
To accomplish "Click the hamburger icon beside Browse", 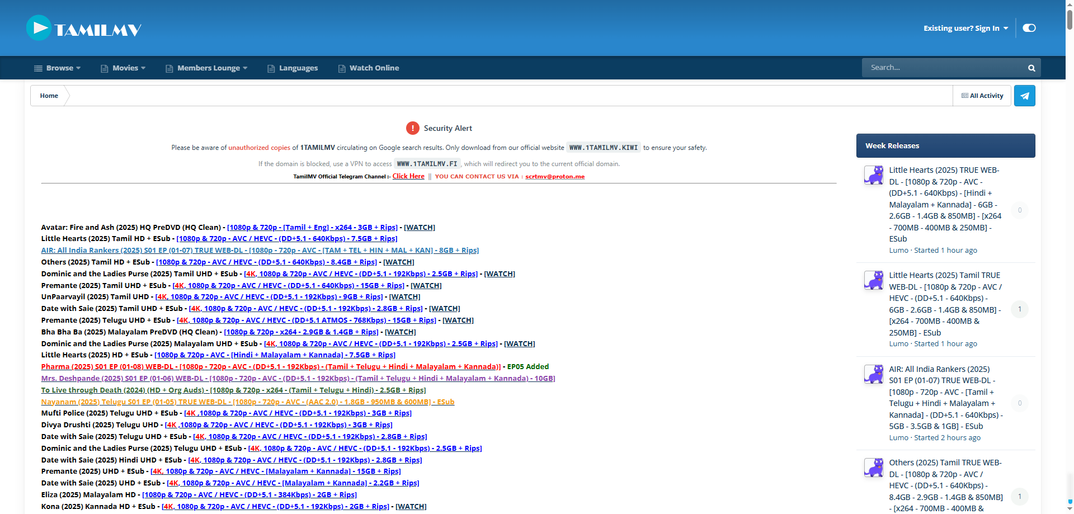I will point(37,68).
